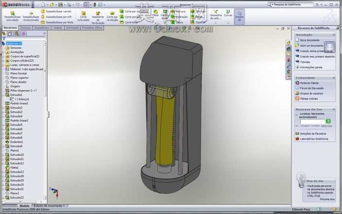Select the Corte por revolução tool
The width and height of the screenshot is (342, 214).
point(112,17)
